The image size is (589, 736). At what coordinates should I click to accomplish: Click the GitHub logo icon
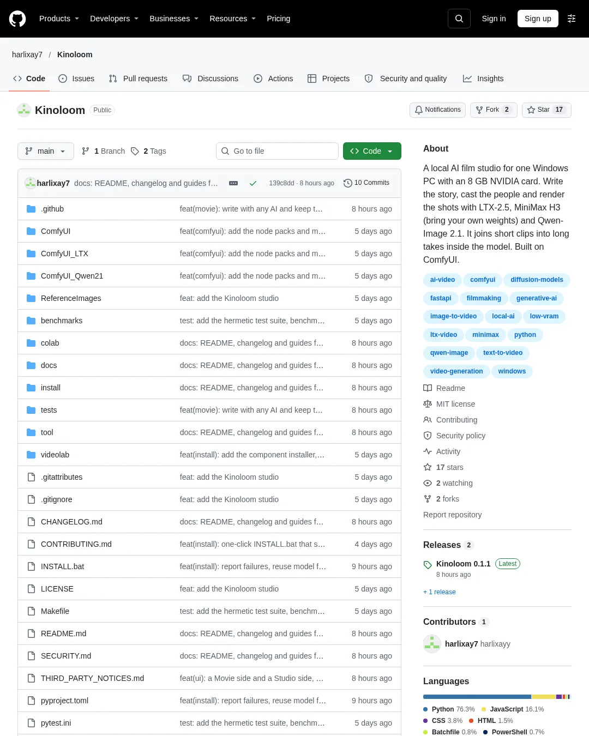[x=17, y=19]
